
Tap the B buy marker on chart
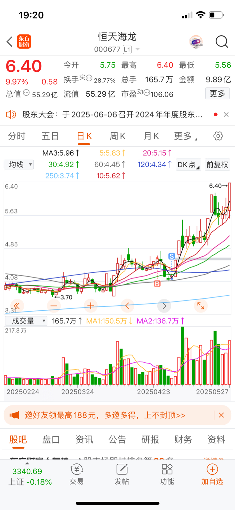pos(157,284)
